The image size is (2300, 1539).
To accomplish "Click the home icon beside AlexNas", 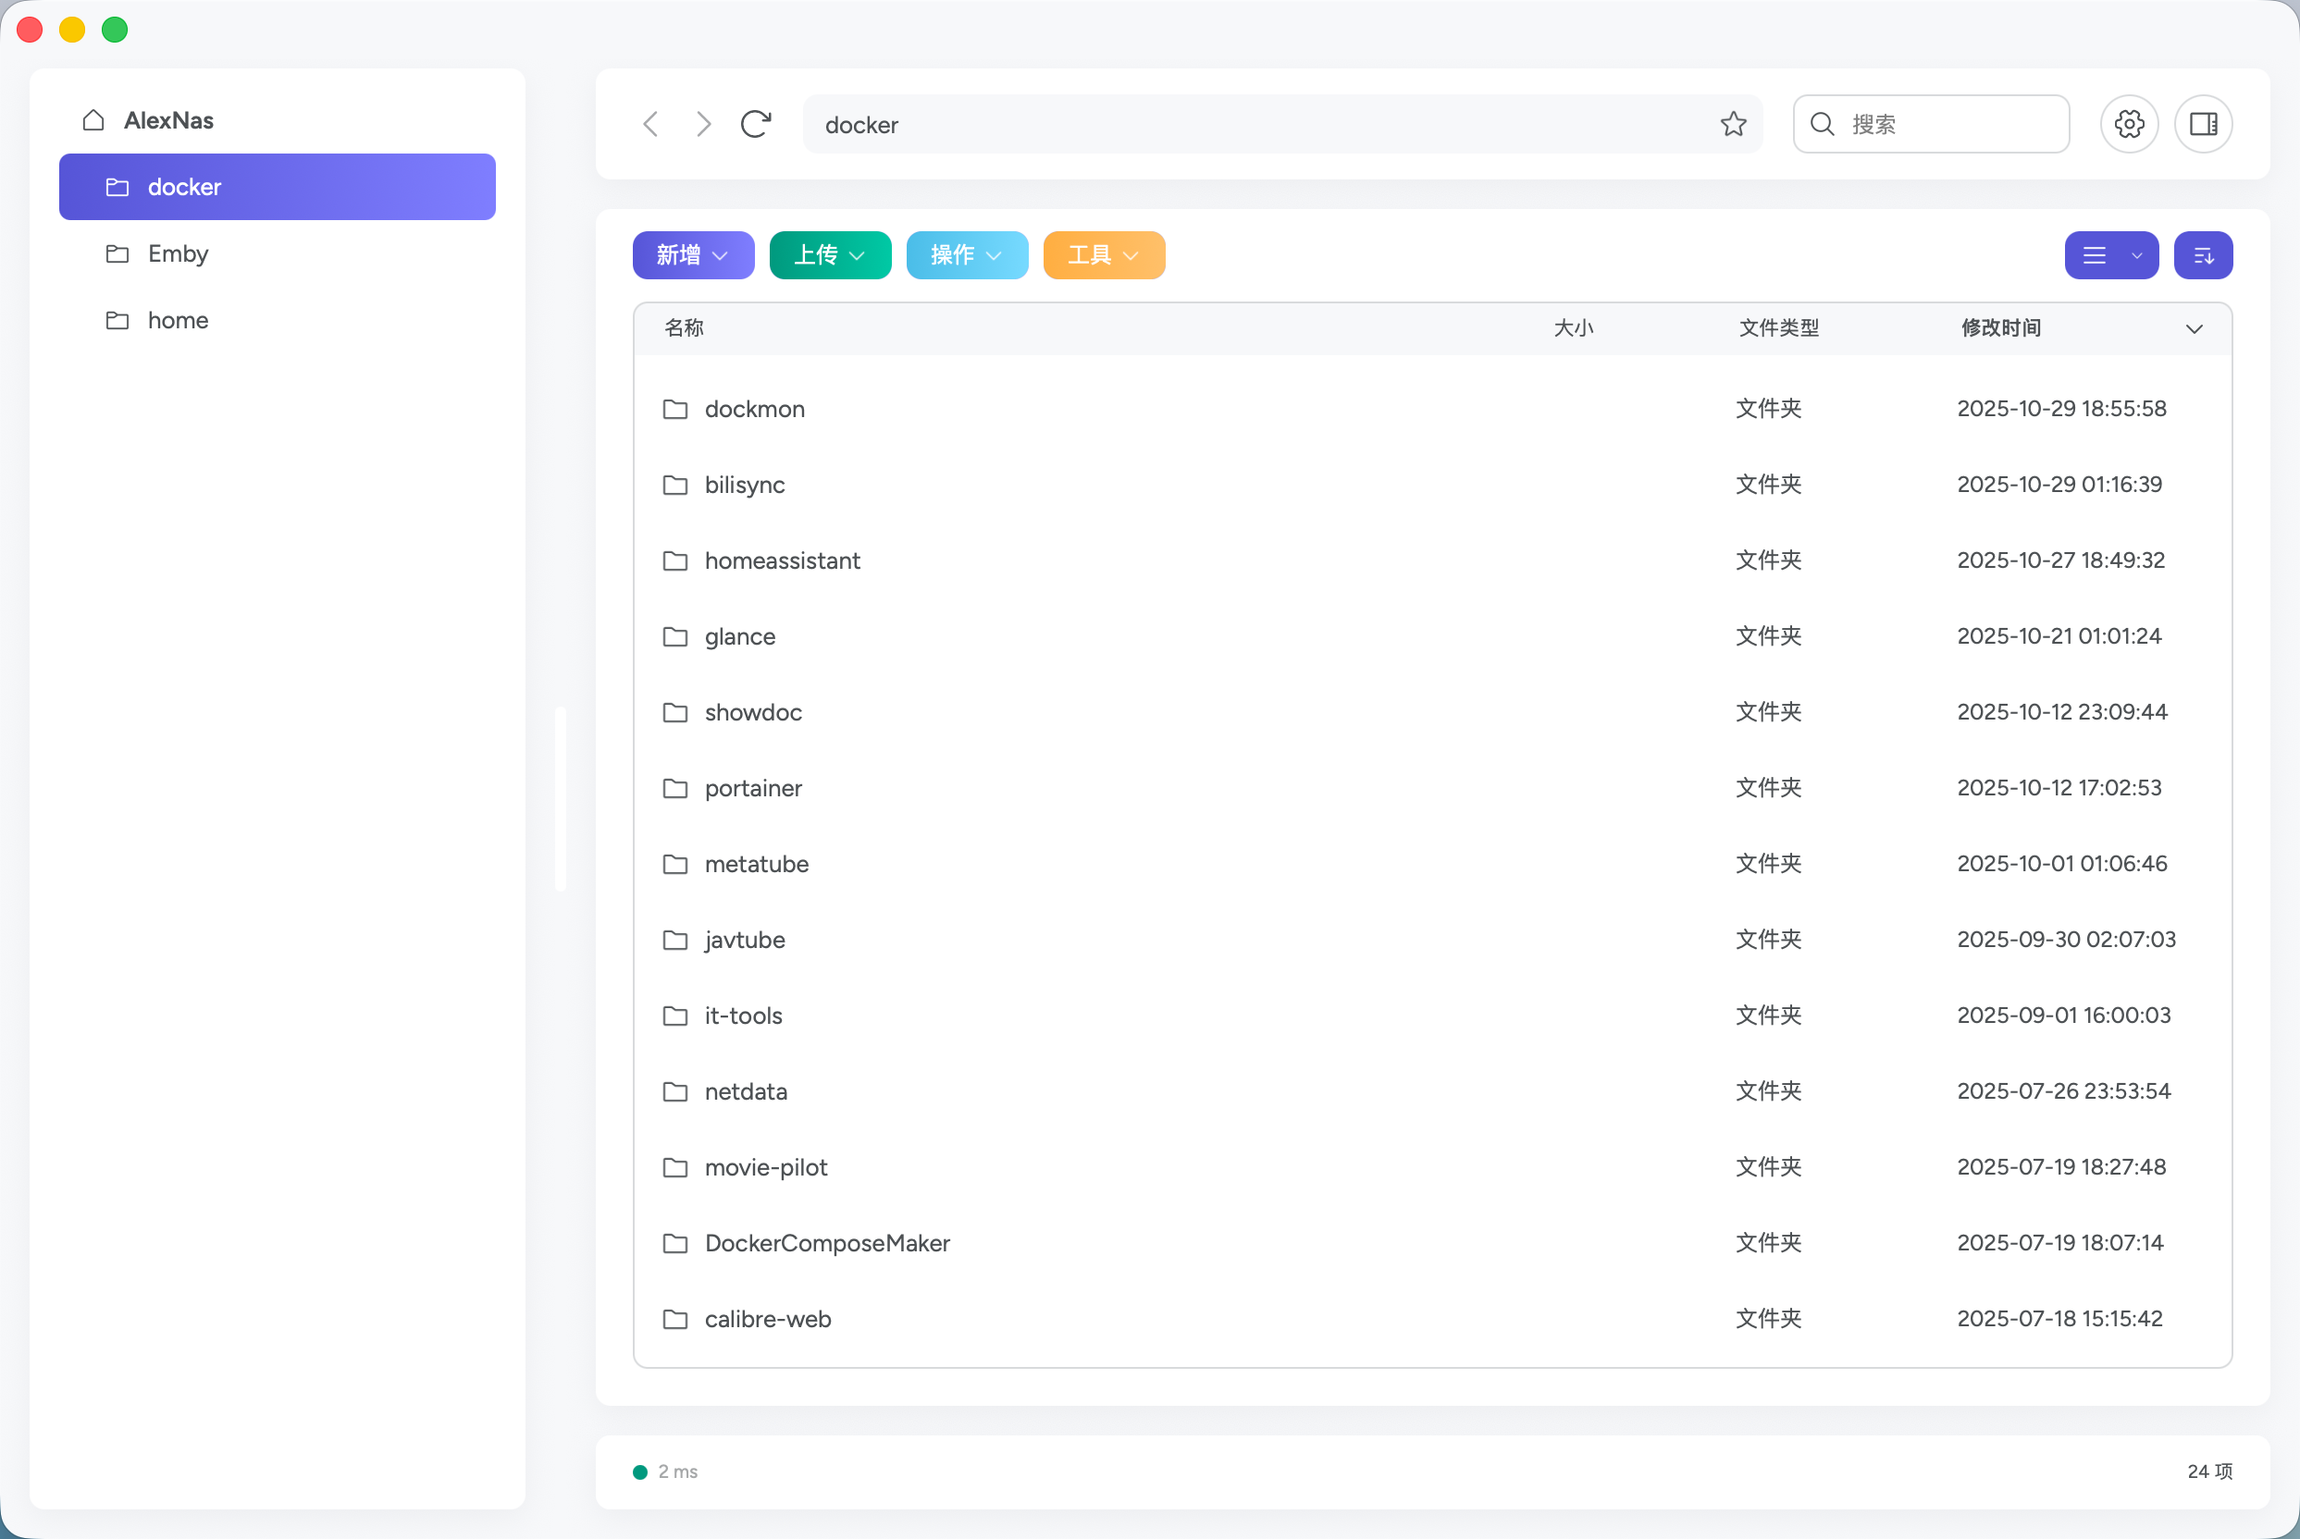I will (x=93, y=119).
